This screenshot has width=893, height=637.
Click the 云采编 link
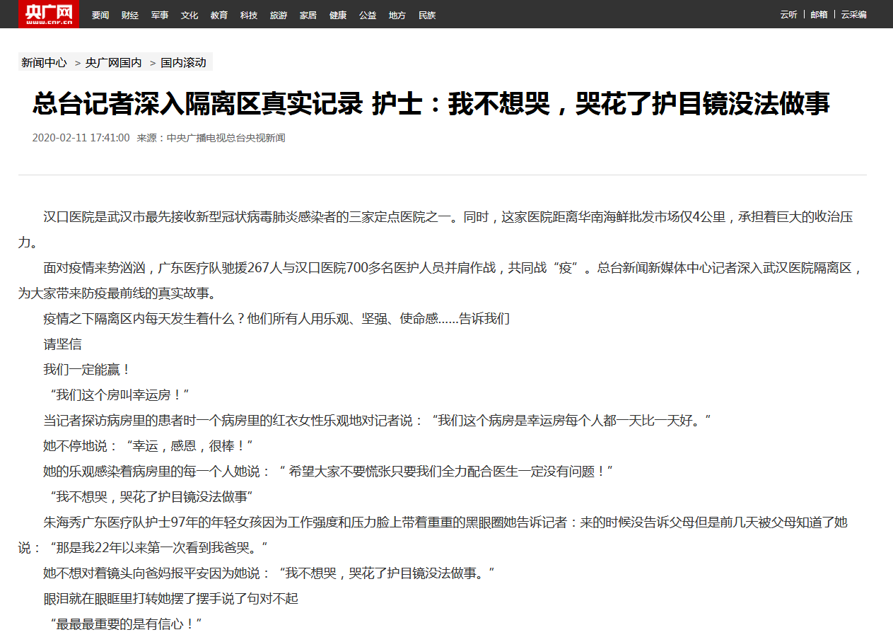(853, 15)
